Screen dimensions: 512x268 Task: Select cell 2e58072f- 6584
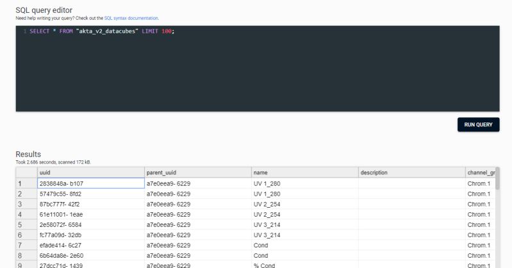click(91, 224)
